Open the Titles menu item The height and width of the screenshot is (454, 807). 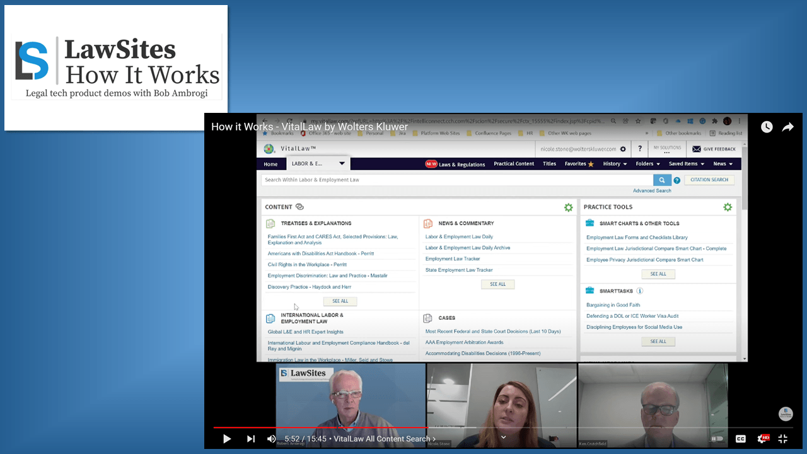(x=549, y=164)
